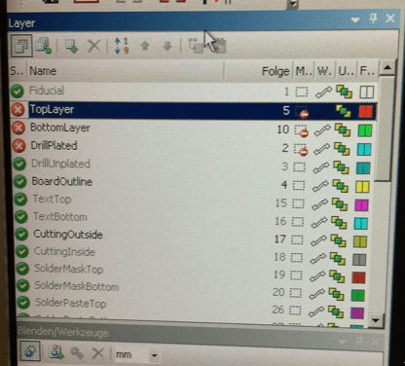Select the SolderMaskBottom layer name
The width and height of the screenshot is (405, 366).
77,285
